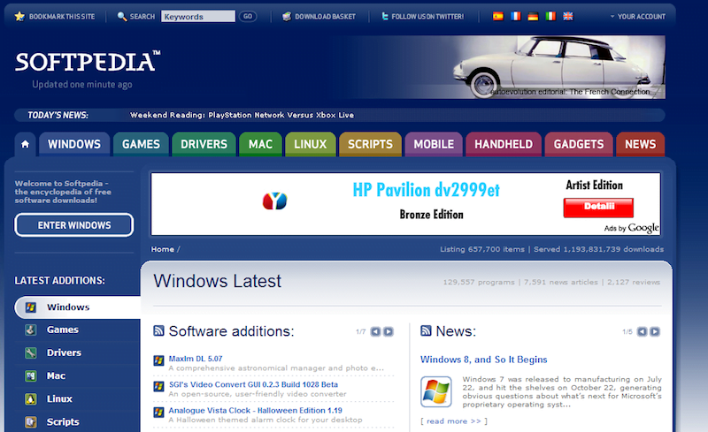Expand the Your Account dropdown
Viewport: 708px width, 432px height.
click(x=637, y=17)
